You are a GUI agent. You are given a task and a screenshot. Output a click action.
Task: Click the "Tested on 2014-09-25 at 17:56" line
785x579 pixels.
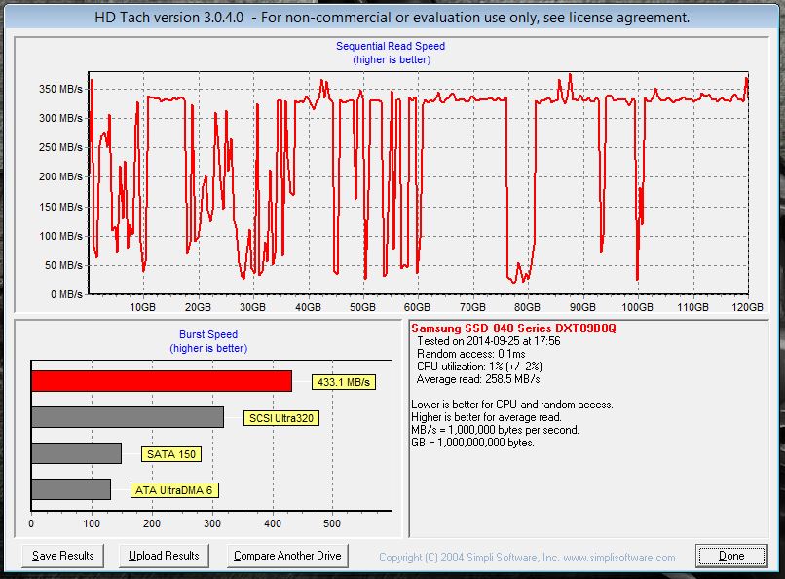489,341
